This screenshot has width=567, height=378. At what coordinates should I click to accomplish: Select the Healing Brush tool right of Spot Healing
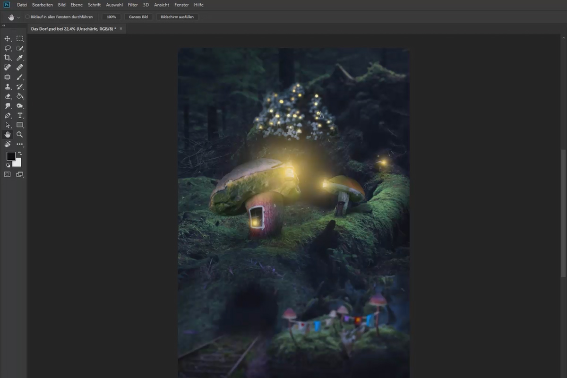[20, 68]
